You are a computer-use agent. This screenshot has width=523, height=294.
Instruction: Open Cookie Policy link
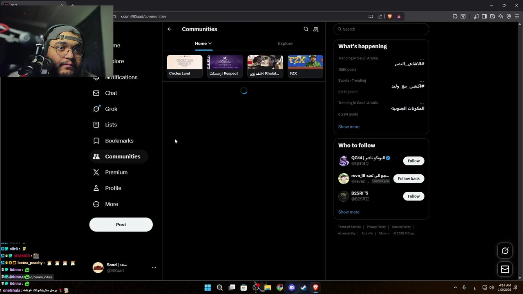tap(401, 227)
